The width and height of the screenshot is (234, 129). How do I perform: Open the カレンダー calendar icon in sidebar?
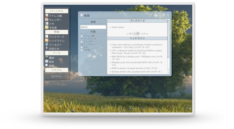pos(47,20)
